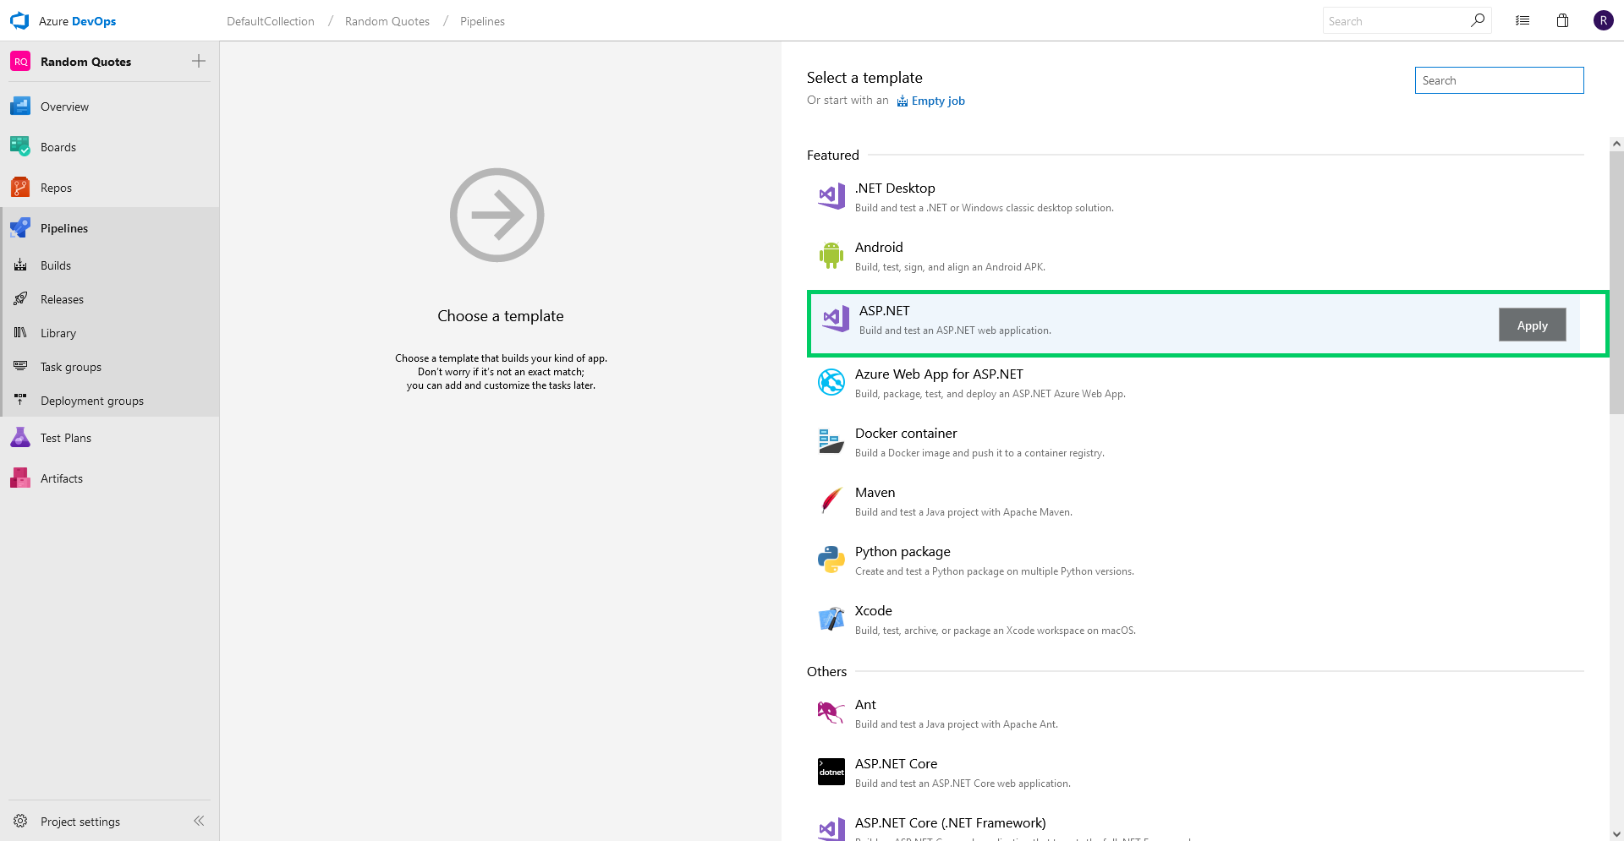The width and height of the screenshot is (1624, 841).
Task: Apply the ASP.NET template
Action: (1532, 325)
